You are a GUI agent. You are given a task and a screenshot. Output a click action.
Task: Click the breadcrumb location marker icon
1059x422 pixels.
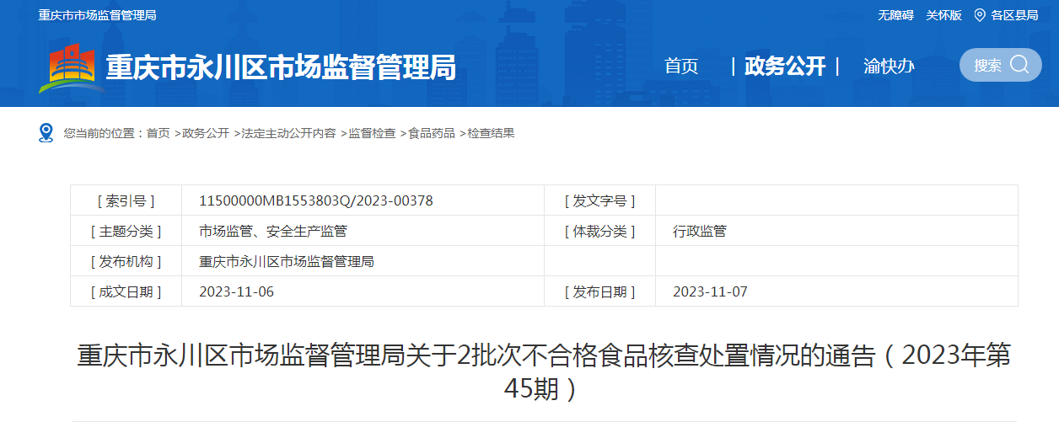[x=46, y=133]
